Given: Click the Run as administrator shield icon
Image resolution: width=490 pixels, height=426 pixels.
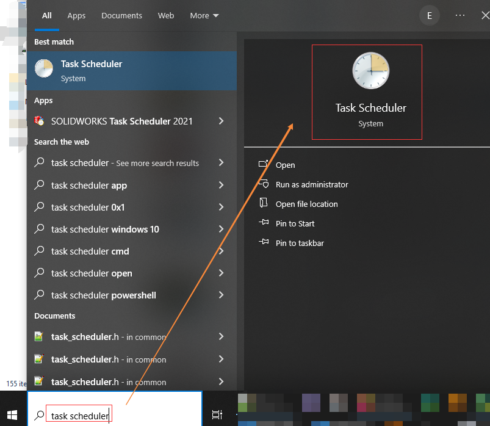Looking at the screenshot, I should [x=264, y=184].
